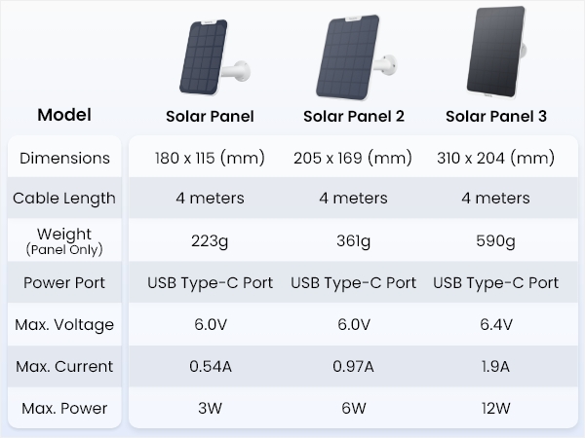This screenshot has height=438, width=585.
Task: Click the "Solar Panel 3" column heading
Action: pos(496,116)
